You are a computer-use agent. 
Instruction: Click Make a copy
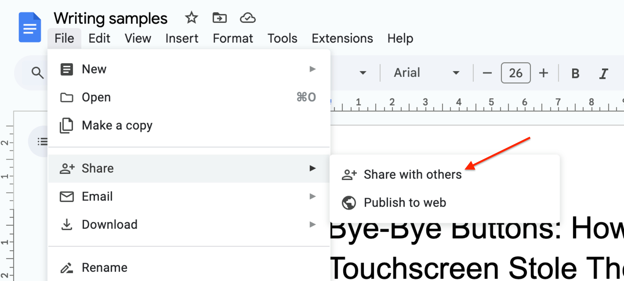click(117, 125)
